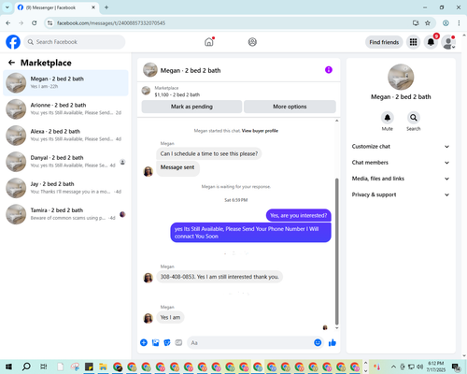The image size is (467, 374).
Task: Expand Chat members section
Action: click(x=401, y=163)
